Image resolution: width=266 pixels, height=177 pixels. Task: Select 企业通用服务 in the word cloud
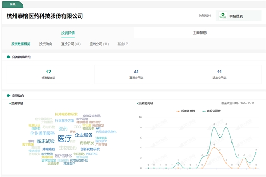pyautogui.click(x=43, y=134)
